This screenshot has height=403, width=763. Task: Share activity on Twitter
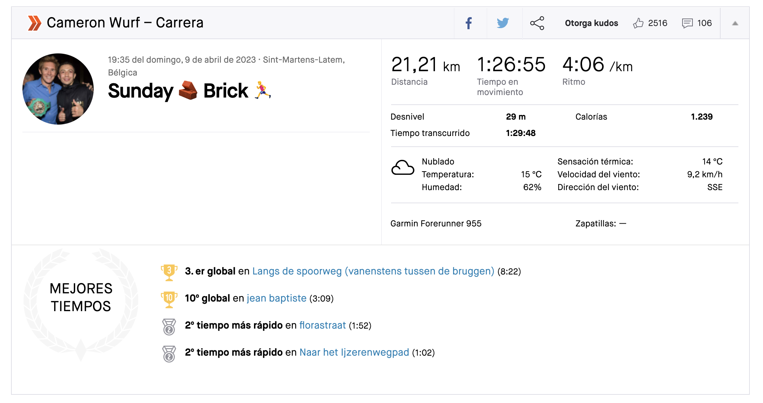[503, 23]
